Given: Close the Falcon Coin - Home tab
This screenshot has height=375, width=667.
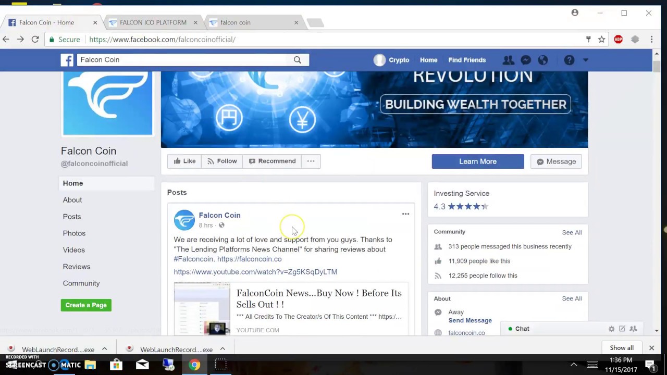Looking at the screenshot, I should [95, 22].
